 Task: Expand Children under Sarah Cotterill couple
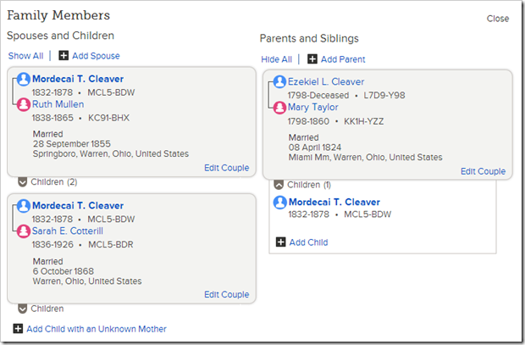23,309
